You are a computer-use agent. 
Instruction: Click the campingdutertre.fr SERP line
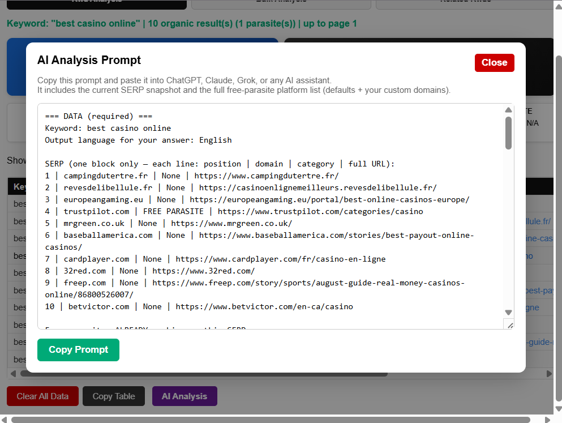click(192, 176)
